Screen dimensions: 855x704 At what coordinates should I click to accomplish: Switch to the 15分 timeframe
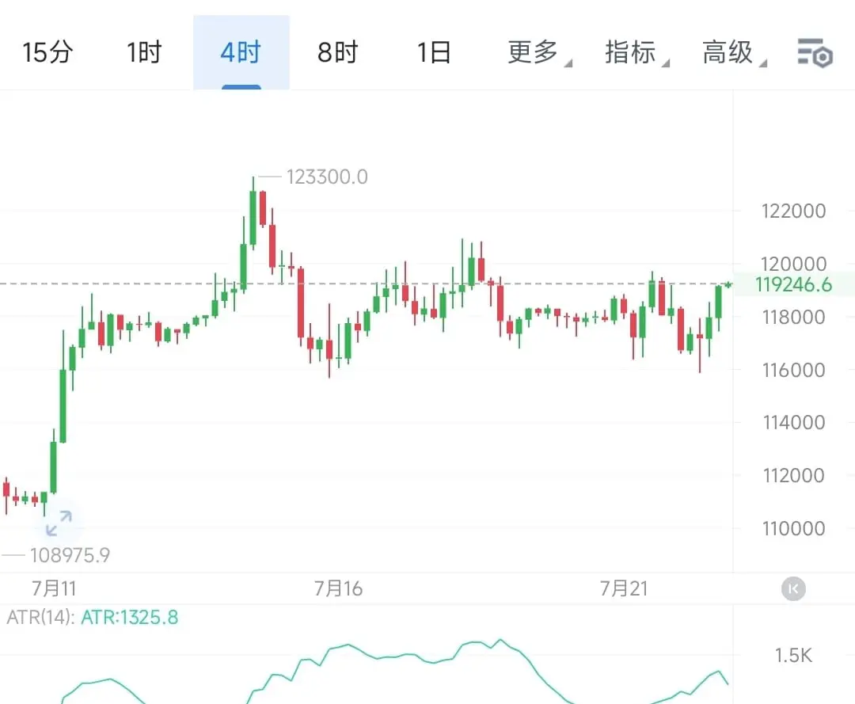coord(48,52)
